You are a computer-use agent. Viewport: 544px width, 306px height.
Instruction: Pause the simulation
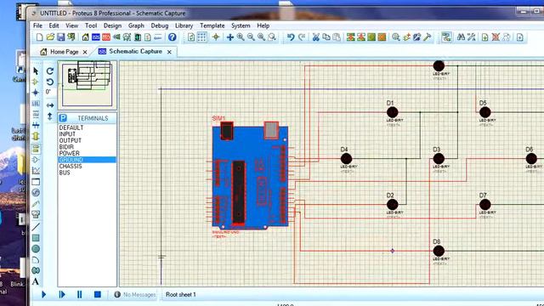pos(79,295)
